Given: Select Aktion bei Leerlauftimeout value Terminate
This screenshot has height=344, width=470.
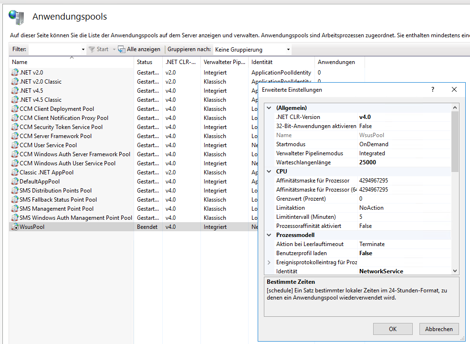Looking at the screenshot, I should point(372,244).
